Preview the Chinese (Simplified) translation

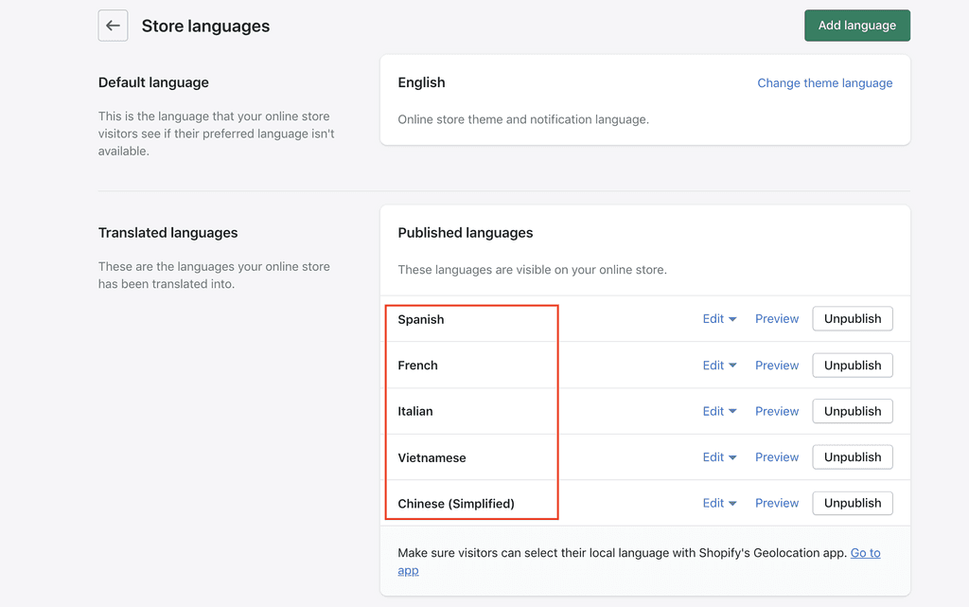coord(776,503)
